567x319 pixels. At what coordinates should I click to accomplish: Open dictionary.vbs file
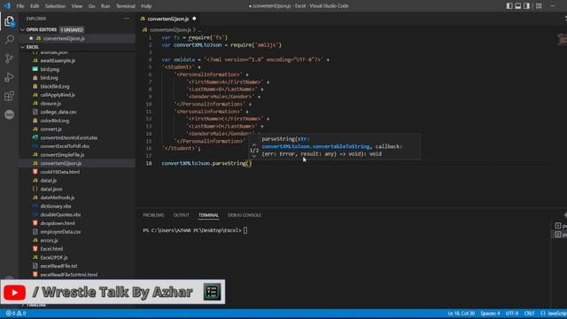(x=55, y=206)
